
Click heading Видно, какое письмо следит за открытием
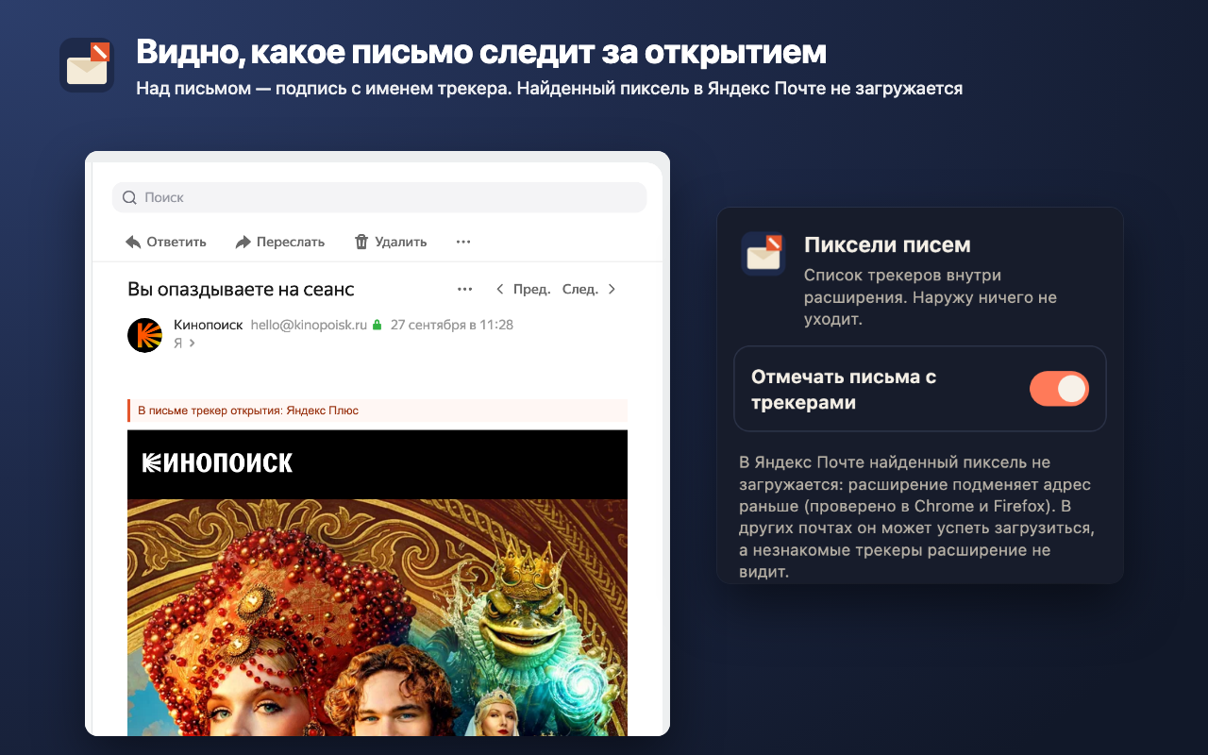(481, 52)
